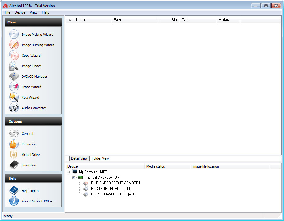Open the File menu
Viewport: 284px width, 221px height.
[x=7, y=12]
